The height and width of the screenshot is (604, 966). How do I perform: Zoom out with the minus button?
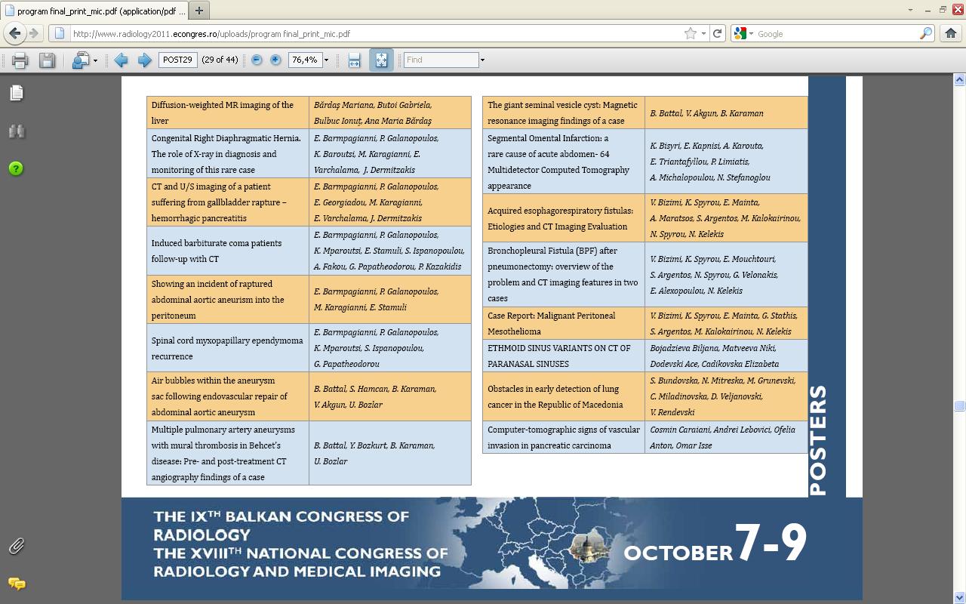257,60
